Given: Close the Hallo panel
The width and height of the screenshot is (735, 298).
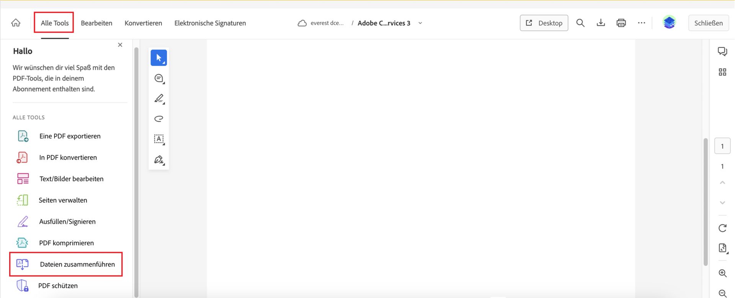Looking at the screenshot, I should [120, 45].
